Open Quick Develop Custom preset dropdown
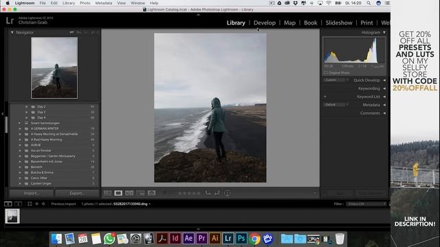The width and height of the screenshot is (440, 247). [336, 80]
